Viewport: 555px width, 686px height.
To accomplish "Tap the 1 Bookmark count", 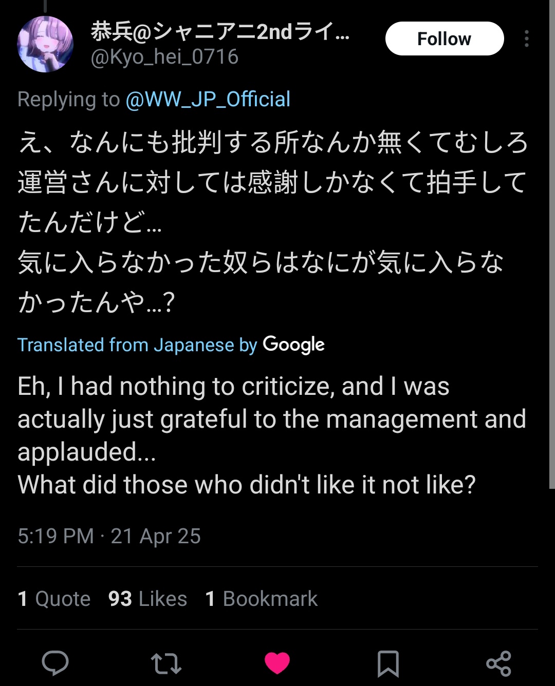I will coord(261,599).
